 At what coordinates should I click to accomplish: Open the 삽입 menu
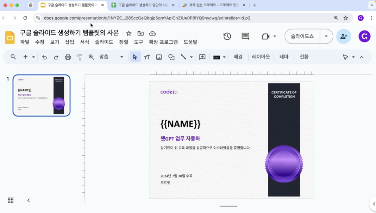(x=69, y=42)
